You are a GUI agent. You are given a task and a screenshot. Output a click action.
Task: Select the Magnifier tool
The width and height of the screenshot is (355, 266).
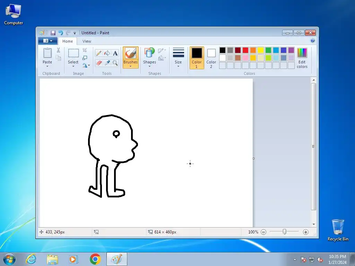115,63
